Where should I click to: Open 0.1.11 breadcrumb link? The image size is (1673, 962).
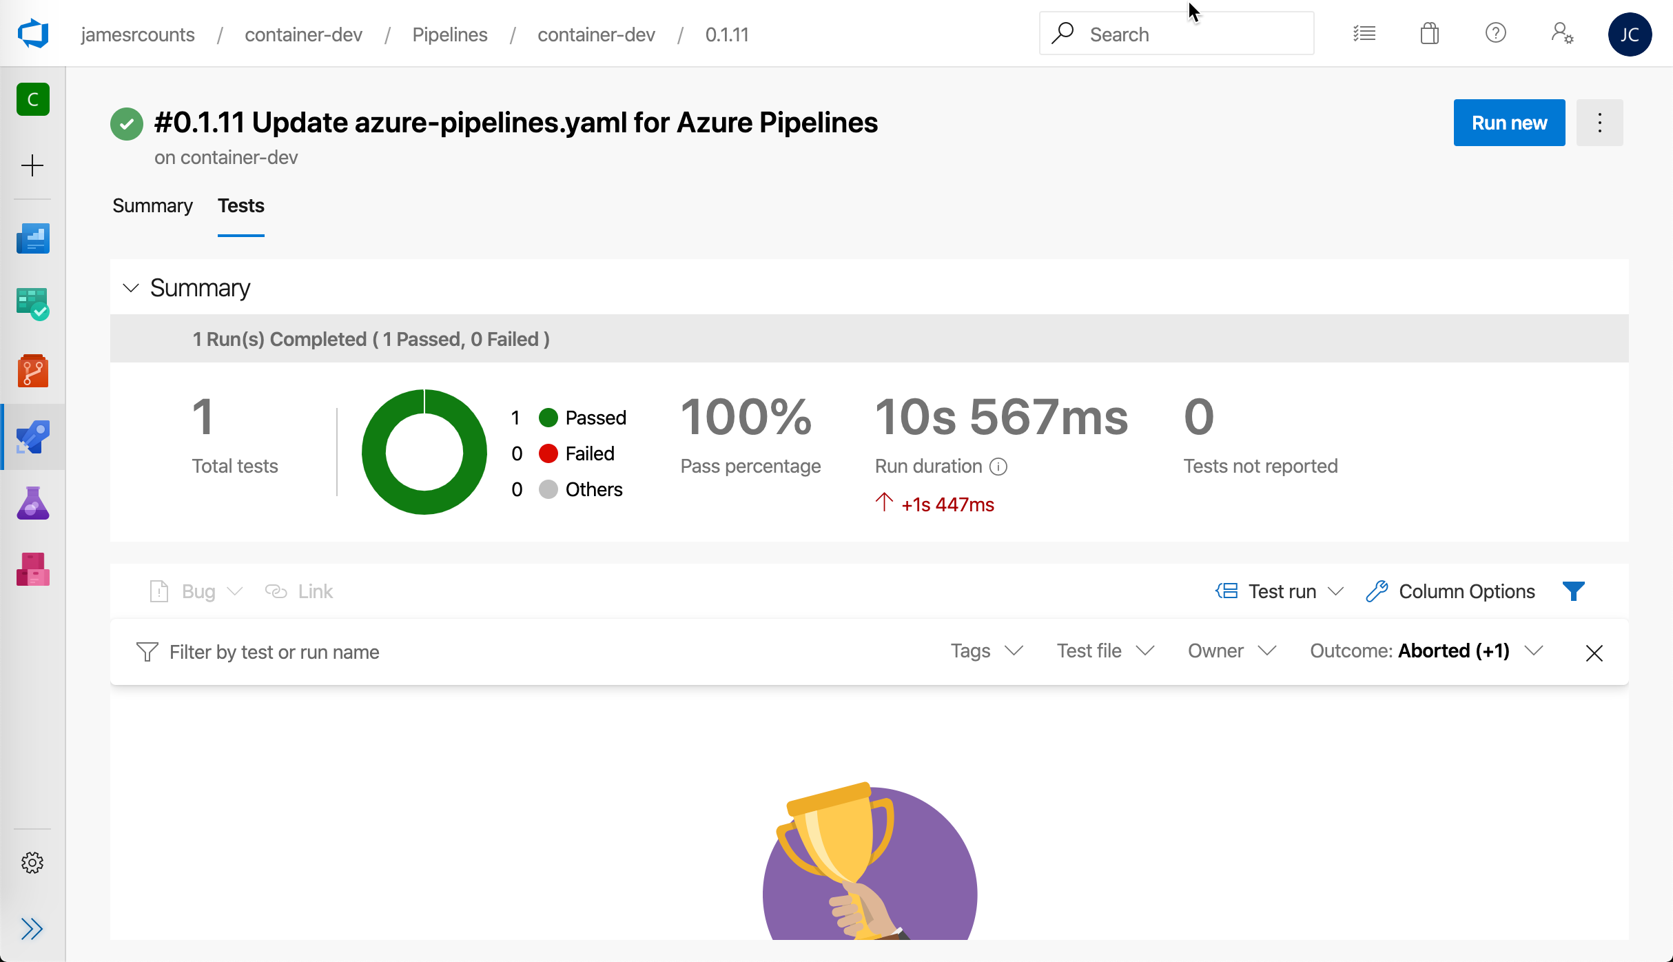[x=727, y=34]
